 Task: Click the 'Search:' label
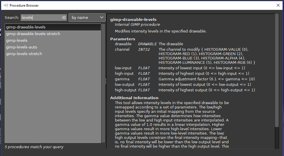(x=12, y=17)
